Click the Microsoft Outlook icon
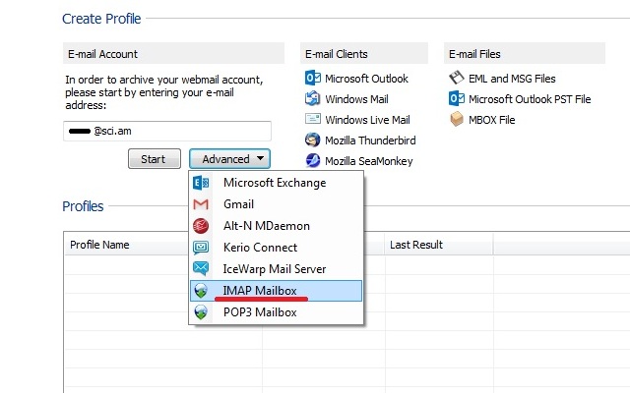The image size is (630, 393). point(313,78)
